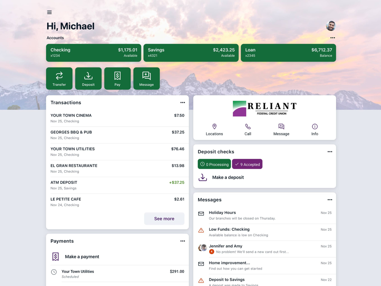Open the LE PETITE CAFE transaction
The image size is (381, 286).
click(x=117, y=202)
